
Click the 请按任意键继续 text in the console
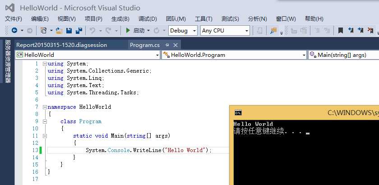pyautogui.click(x=259, y=131)
